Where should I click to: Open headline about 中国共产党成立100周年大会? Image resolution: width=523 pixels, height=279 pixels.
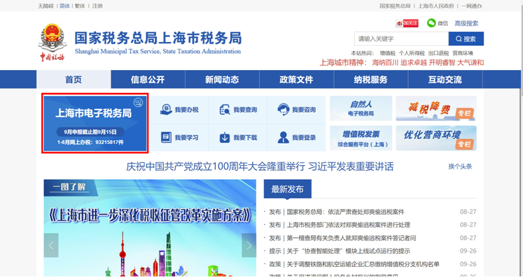tap(260, 166)
